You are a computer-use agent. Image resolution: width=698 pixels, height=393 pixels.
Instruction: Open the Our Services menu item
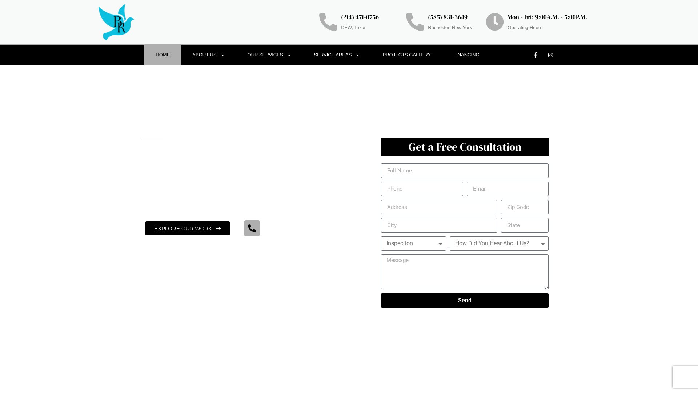coord(269,55)
